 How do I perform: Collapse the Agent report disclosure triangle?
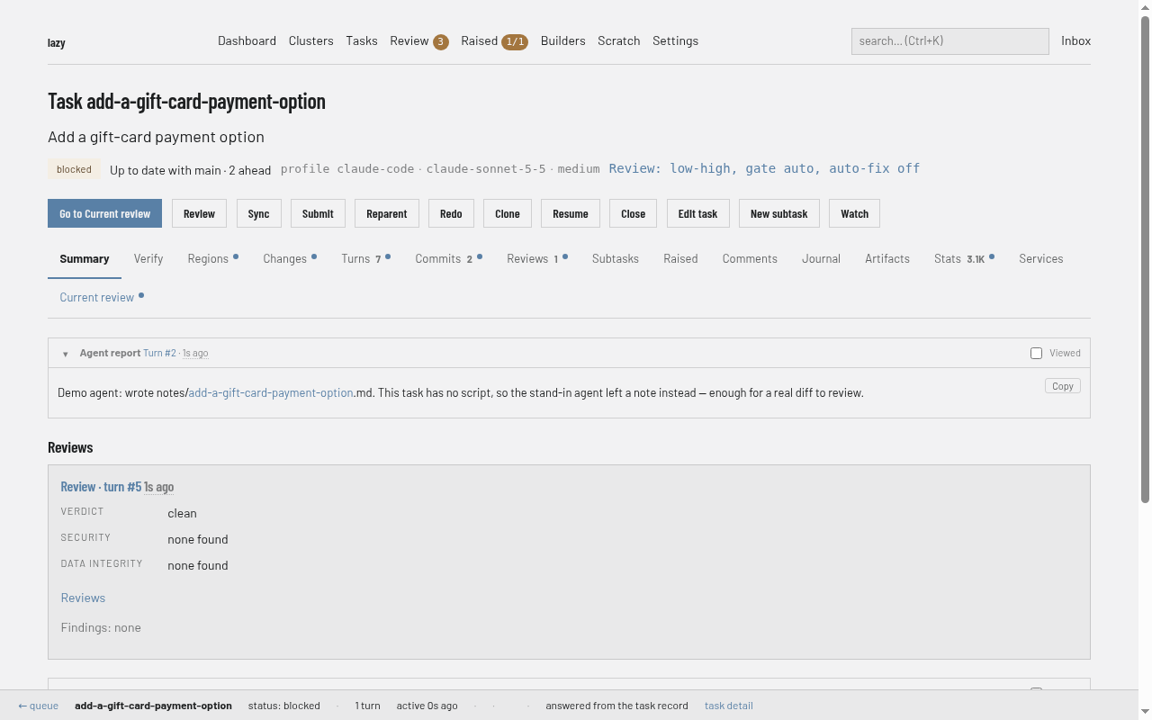(x=65, y=354)
